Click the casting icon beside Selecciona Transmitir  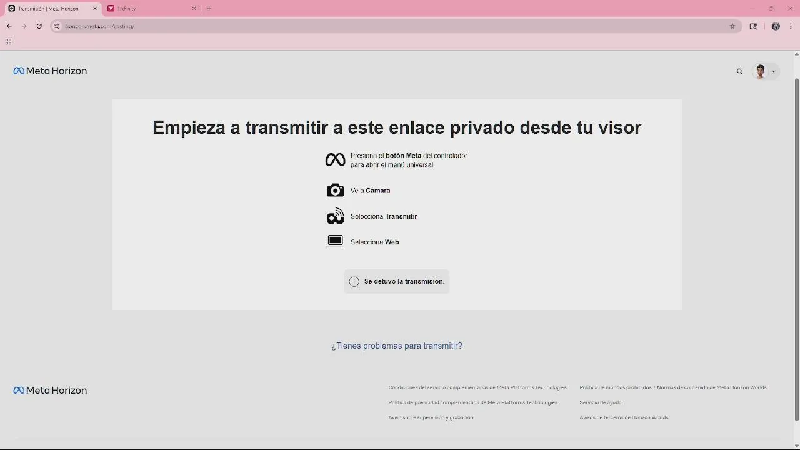coord(335,216)
